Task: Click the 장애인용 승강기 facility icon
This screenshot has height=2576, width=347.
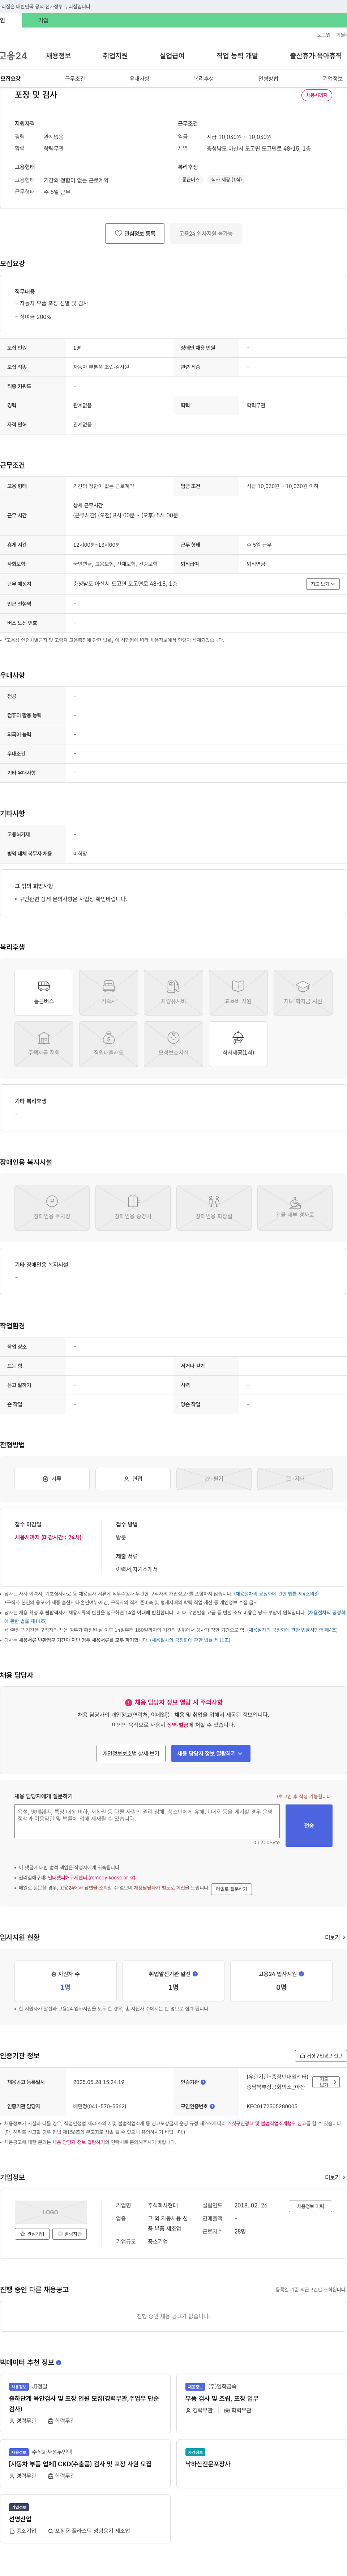Action: click(x=133, y=1208)
